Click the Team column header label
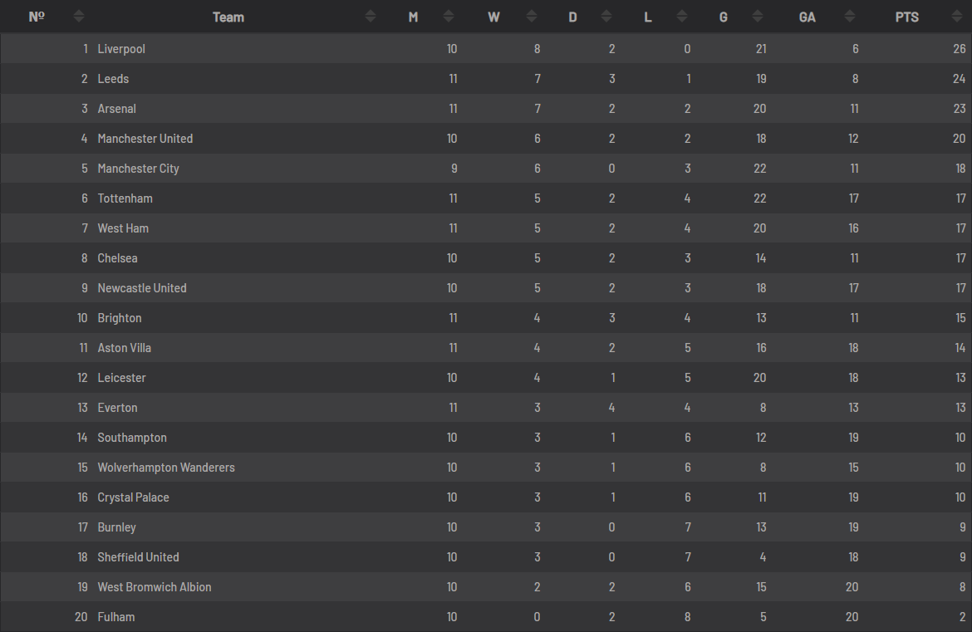 coord(228,17)
